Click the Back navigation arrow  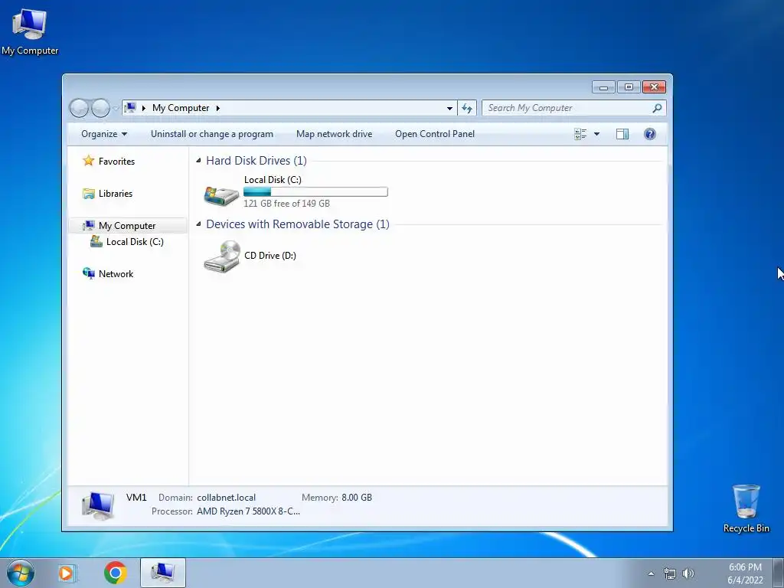coord(79,108)
